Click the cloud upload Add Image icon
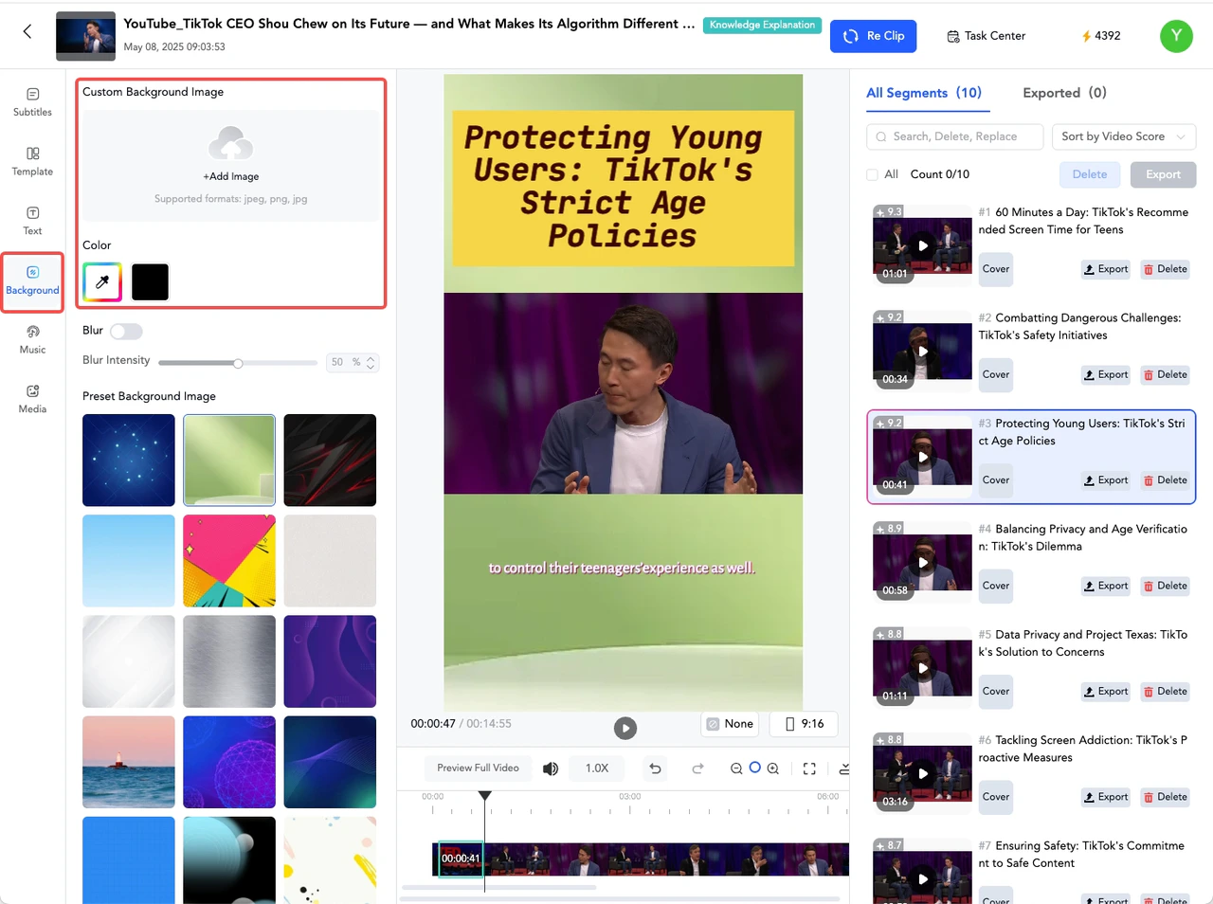 [230, 144]
